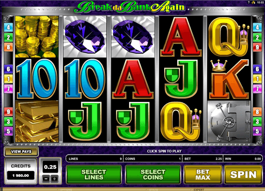This screenshot has width=265, height=191.
Task: Click the Select Coins button
Action: tap(153, 175)
